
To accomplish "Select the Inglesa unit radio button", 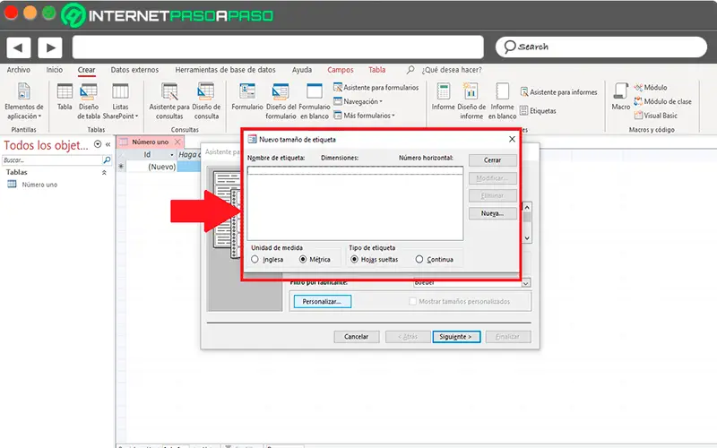I will [x=255, y=259].
